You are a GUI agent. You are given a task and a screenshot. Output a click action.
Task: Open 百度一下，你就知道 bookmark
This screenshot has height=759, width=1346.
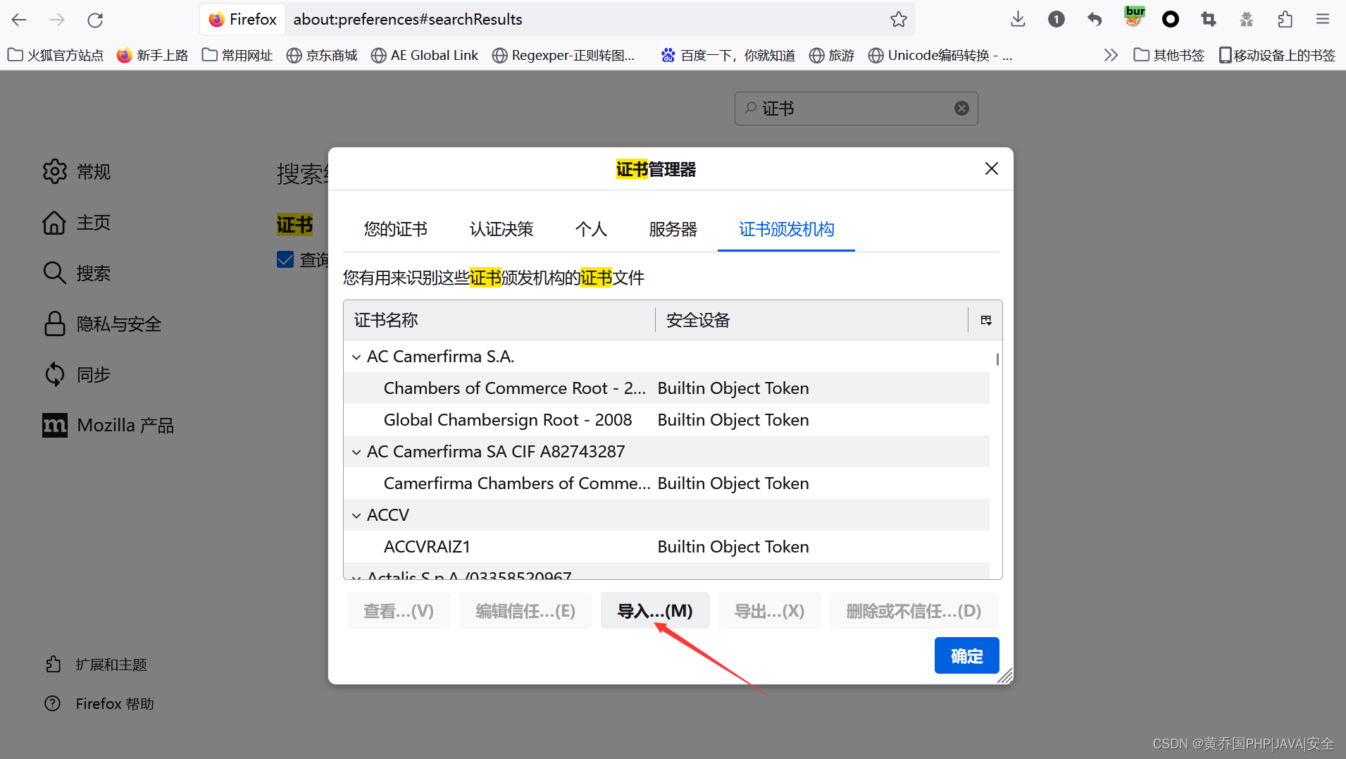click(728, 55)
